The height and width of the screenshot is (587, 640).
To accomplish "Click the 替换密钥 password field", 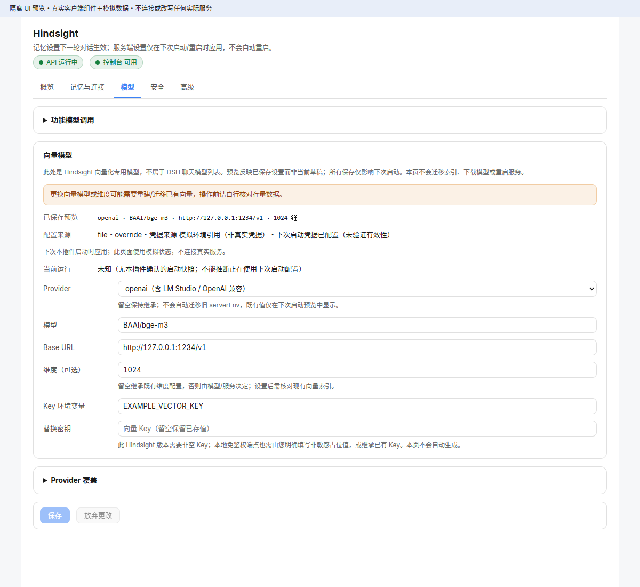I will (357, 429).
